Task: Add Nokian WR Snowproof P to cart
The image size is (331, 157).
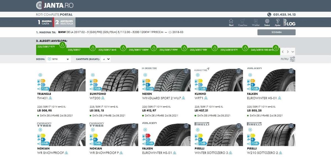Action: (x=134, y=126)
